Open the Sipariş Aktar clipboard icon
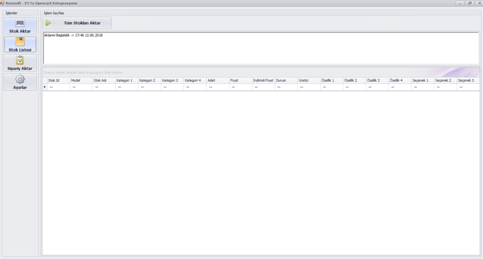 point(20,60)
